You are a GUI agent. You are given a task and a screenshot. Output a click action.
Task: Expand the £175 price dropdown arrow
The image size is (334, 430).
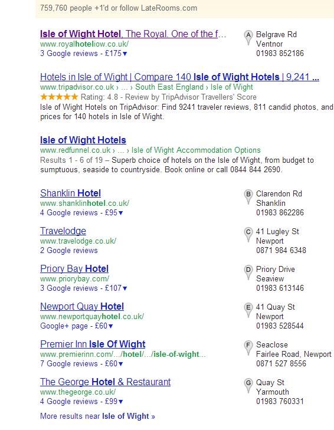125,54
